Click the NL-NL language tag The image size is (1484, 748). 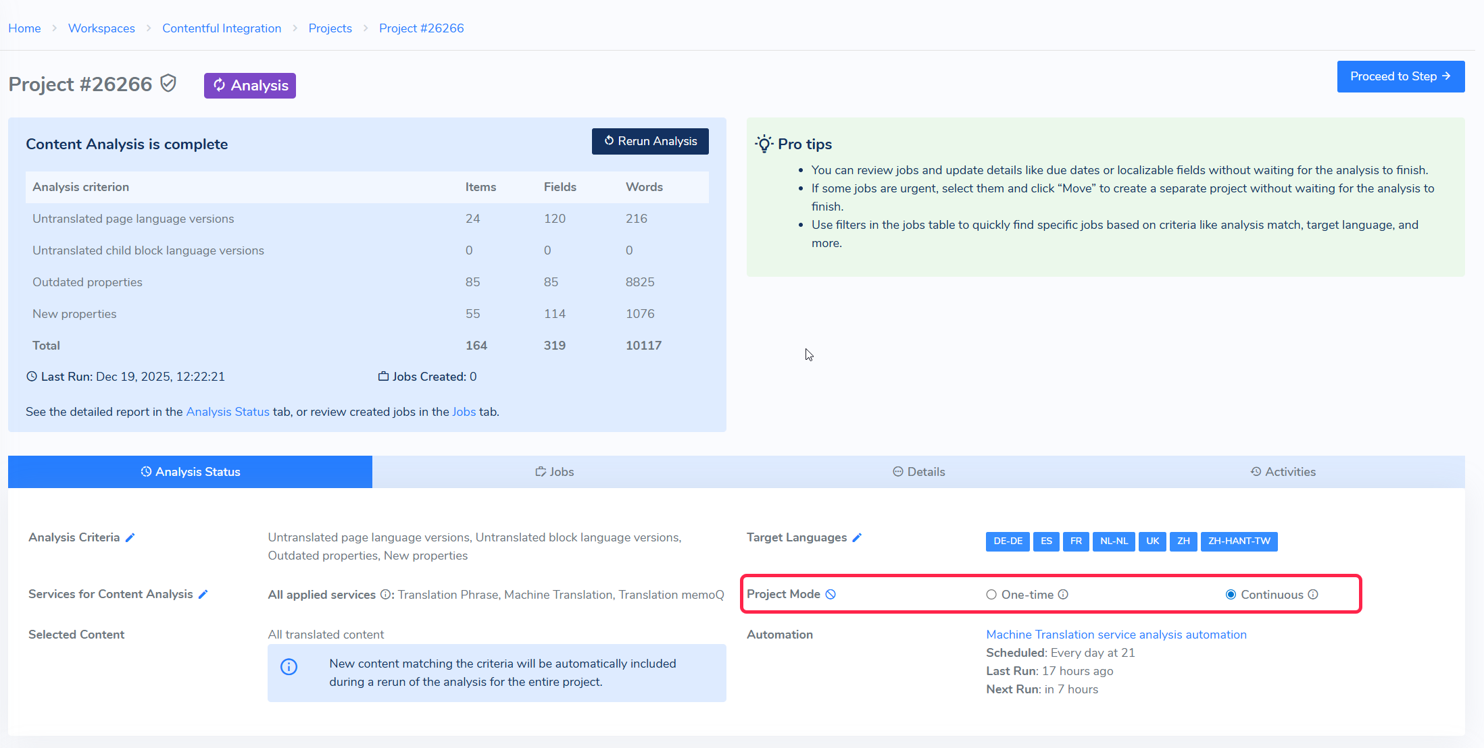click(x=1114, y=541)
